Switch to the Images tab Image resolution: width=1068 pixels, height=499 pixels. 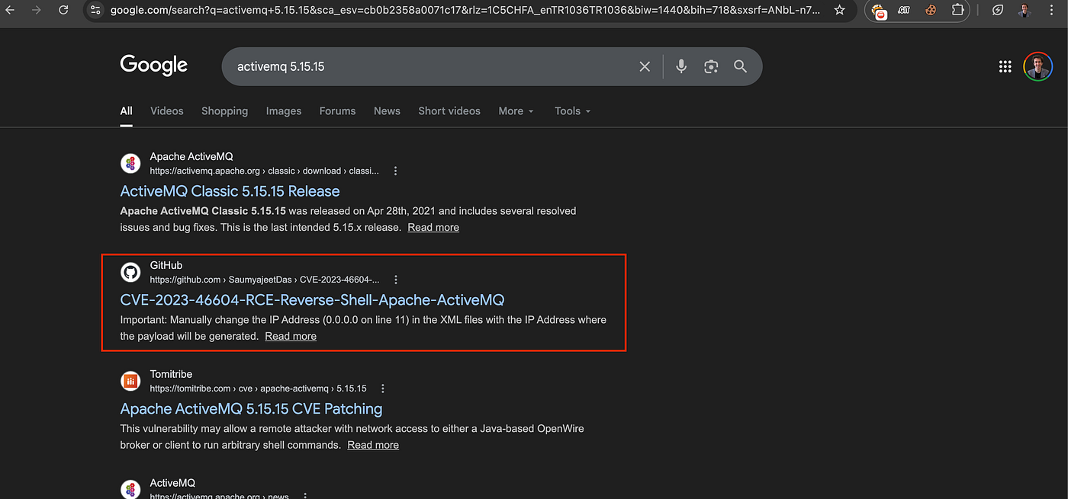(284, 111)
